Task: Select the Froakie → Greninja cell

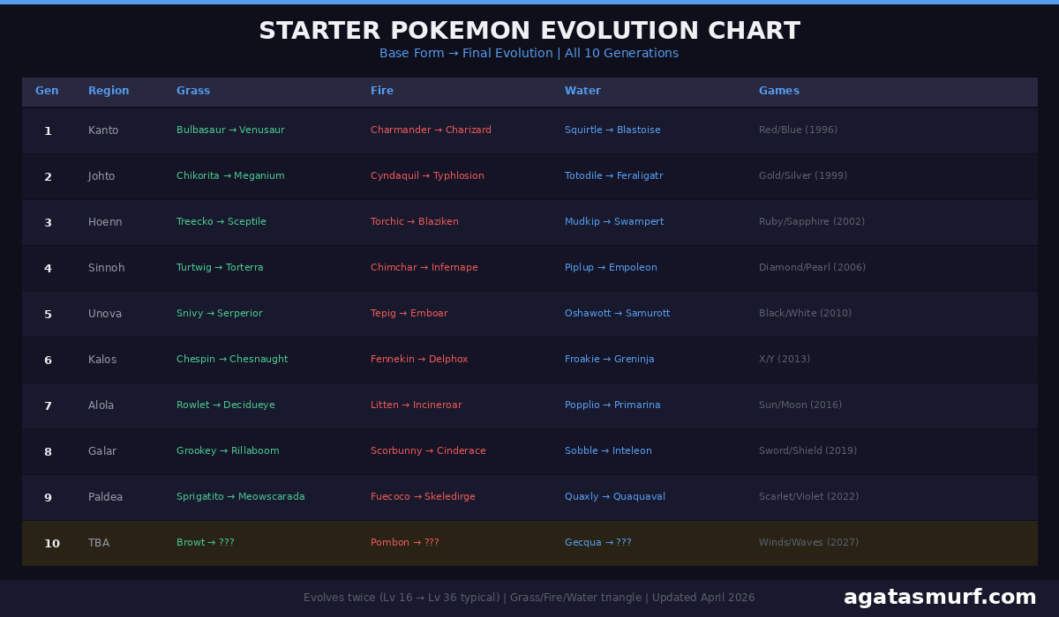Action: click(610, 360)
